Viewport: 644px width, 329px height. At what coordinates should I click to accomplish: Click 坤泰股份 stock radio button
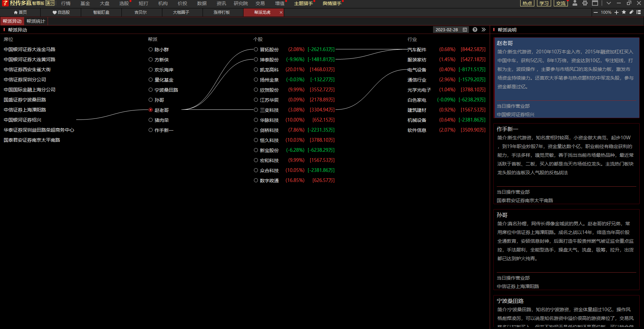pos(256,59)
